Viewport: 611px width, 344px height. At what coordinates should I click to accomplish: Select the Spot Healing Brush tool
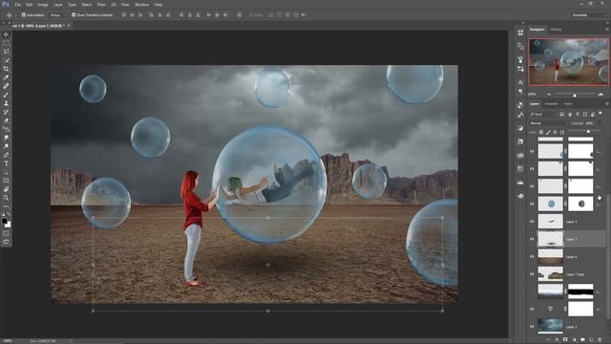[6, 86]
